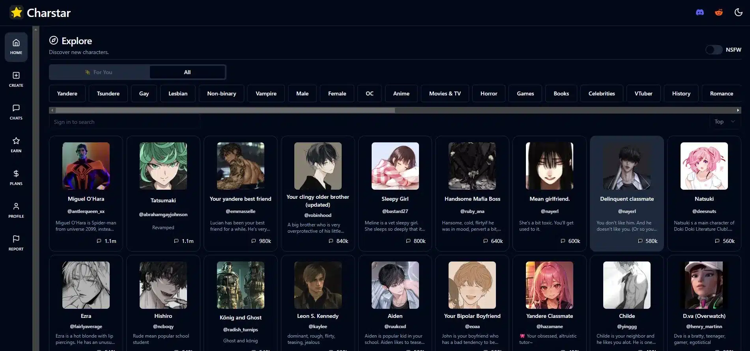Open the Top sort dropdown
Image resolution: width=750 pixels, height=351 pixels.
[x=725, y=121]
